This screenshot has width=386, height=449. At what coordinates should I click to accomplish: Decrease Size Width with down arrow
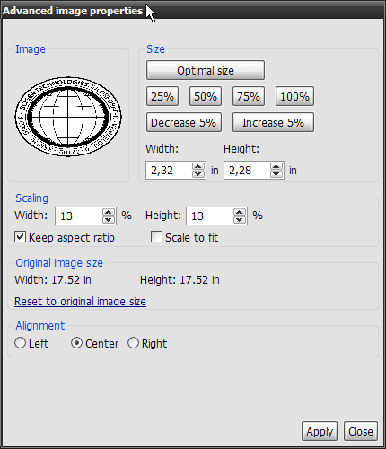tap(198, 174)
